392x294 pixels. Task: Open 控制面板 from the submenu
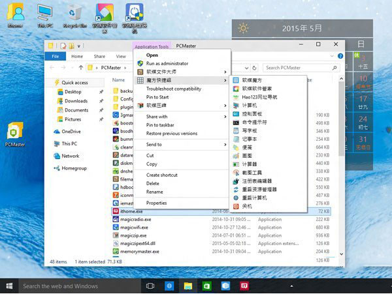point(268,114)
